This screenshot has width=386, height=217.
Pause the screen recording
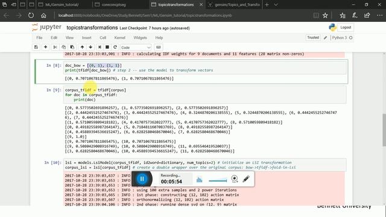click(x=142, y=179)
